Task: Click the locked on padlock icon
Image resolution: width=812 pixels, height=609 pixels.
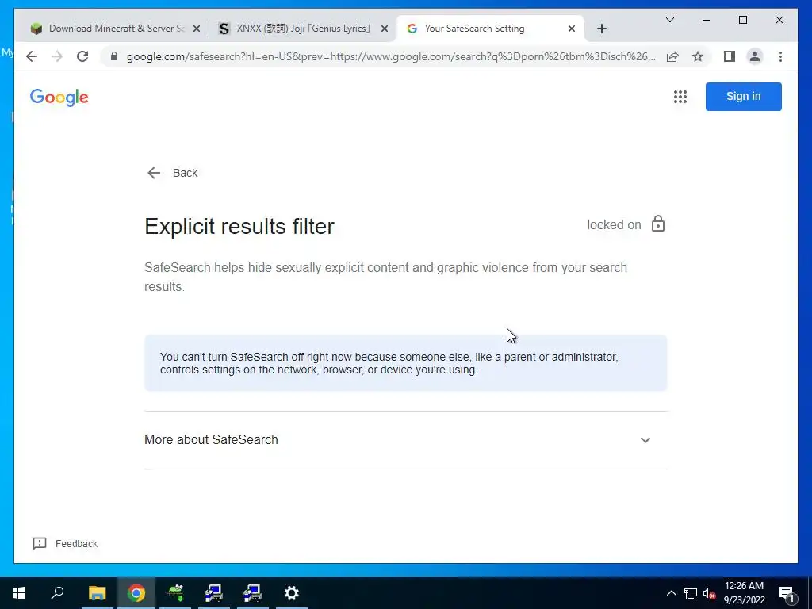Action: [x=657, y=224]
